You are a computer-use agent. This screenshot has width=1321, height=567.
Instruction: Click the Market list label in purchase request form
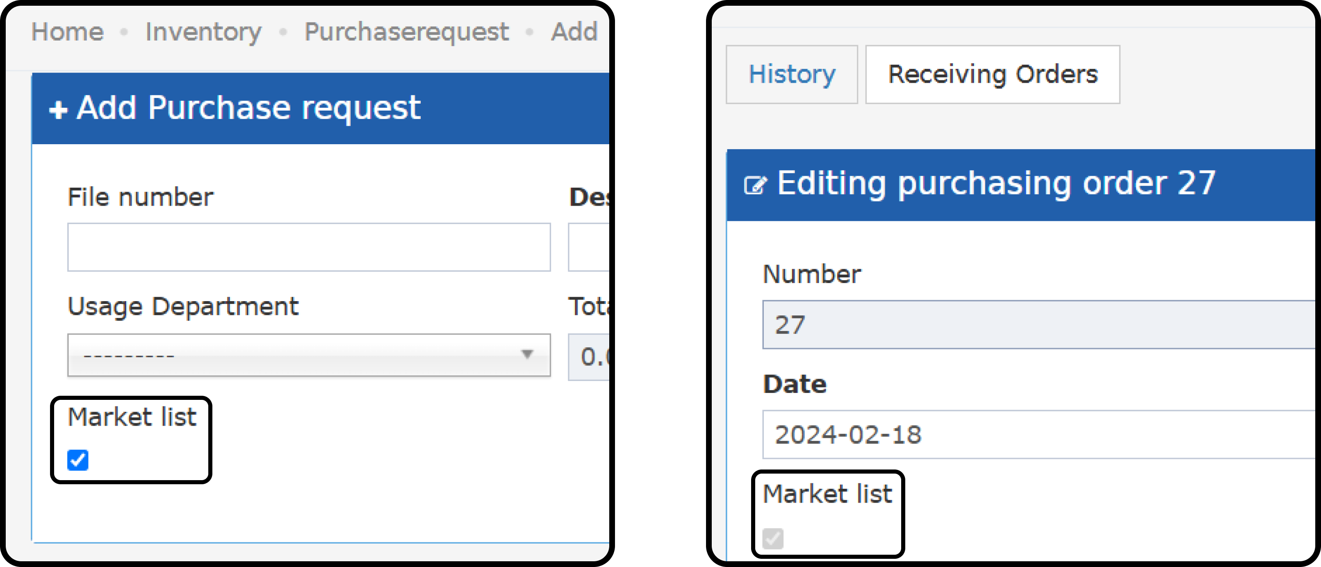pos(132,416)
